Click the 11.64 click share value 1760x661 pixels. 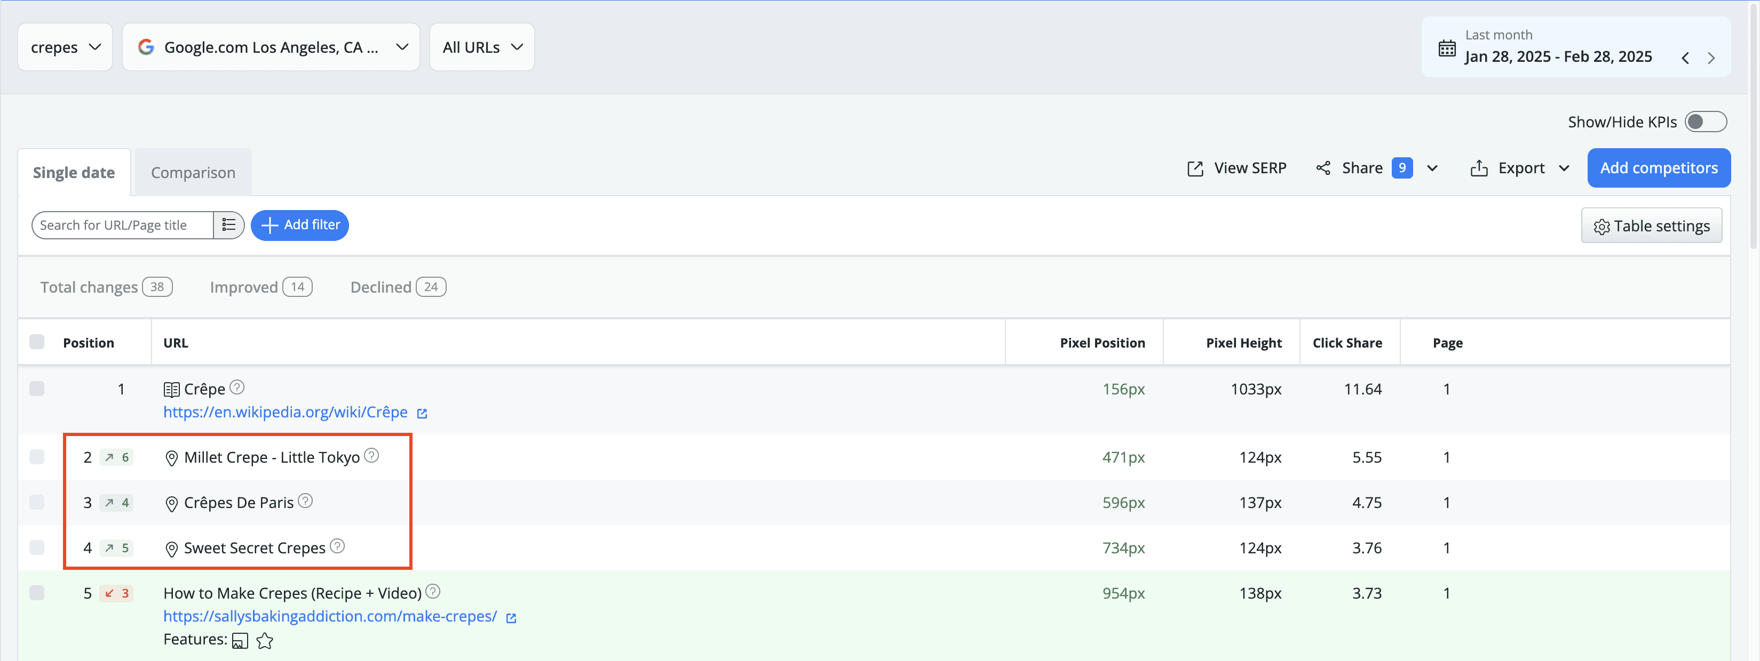[1362, 389]
